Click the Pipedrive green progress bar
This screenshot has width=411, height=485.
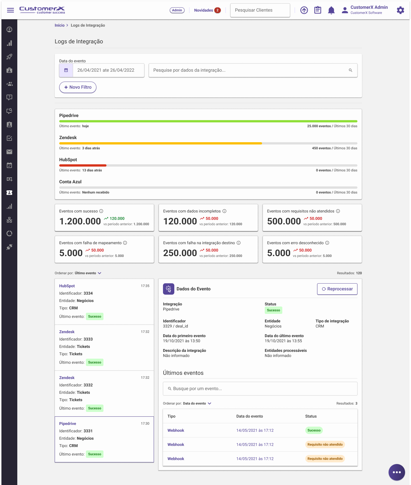208,121
